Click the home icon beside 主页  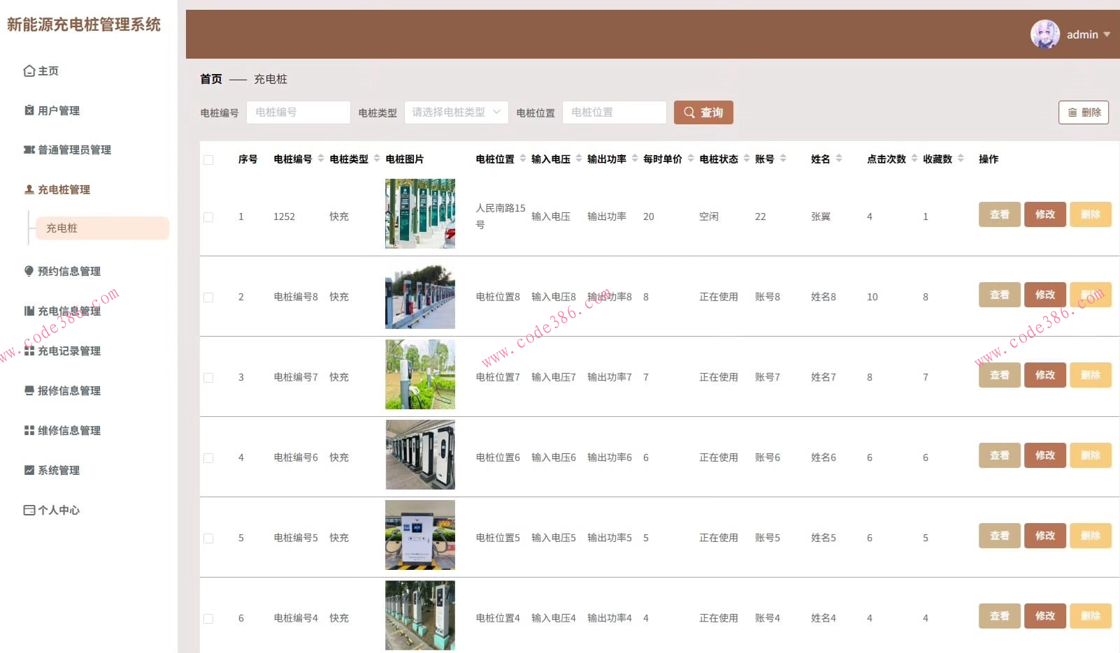pos(29,71)
